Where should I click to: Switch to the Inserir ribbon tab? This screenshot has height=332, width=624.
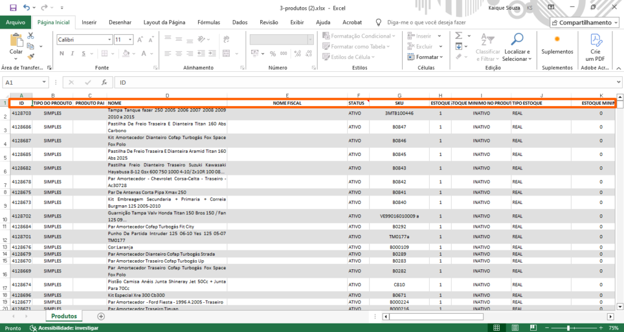click(89, 23)
